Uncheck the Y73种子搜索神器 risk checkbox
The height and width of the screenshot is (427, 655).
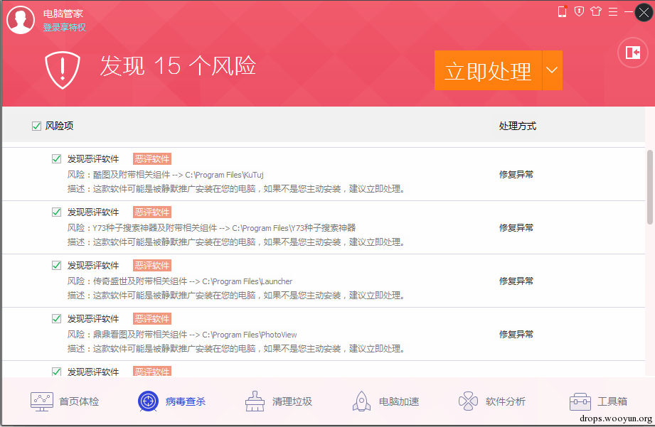point(56,212)
